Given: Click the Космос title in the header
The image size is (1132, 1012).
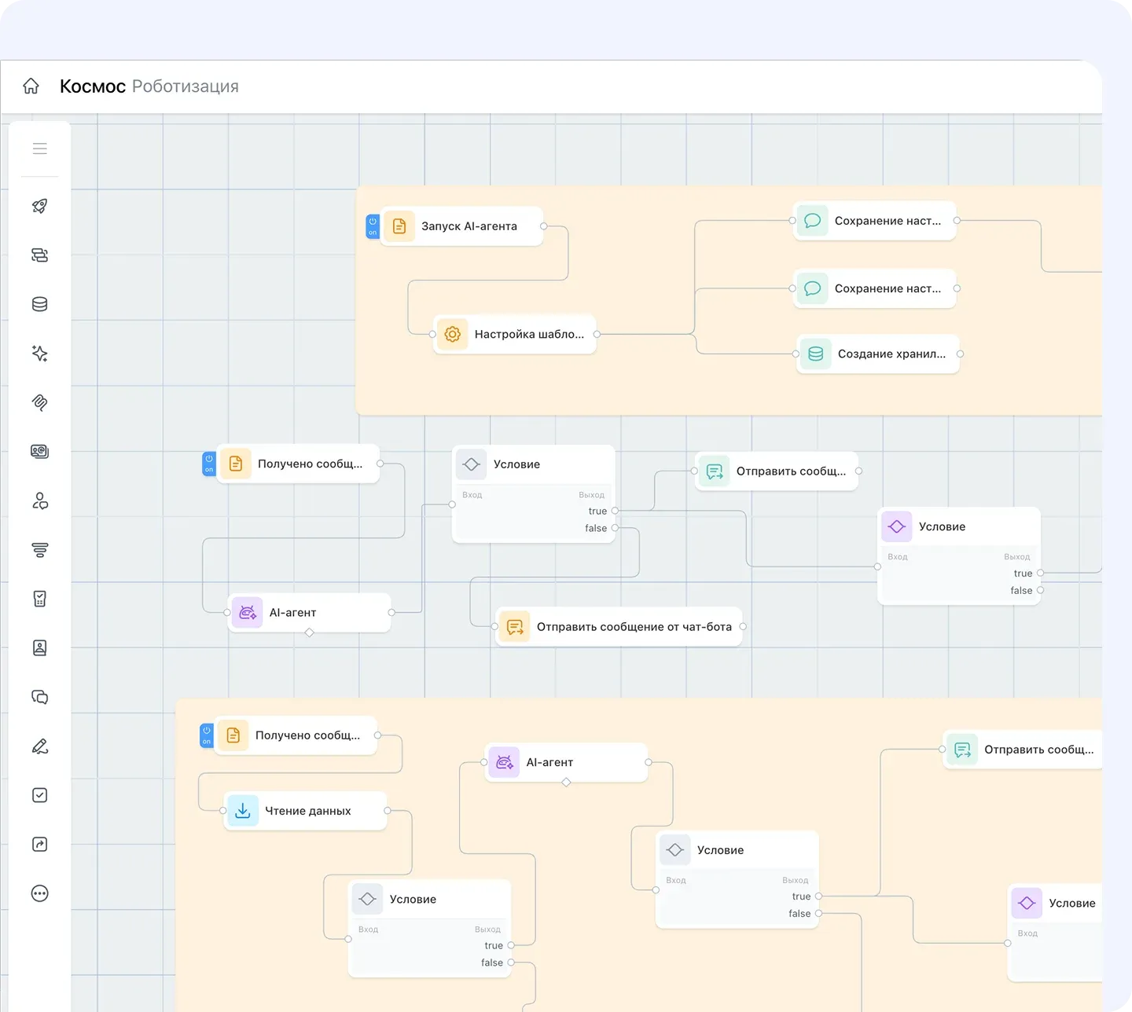Looking at the screenshot, I should coord(93,86).
